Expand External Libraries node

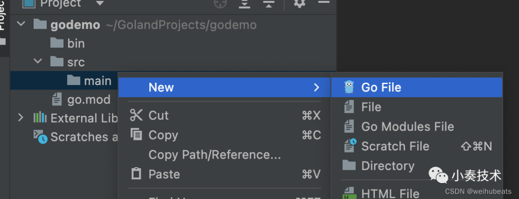[x=21, y=118]
